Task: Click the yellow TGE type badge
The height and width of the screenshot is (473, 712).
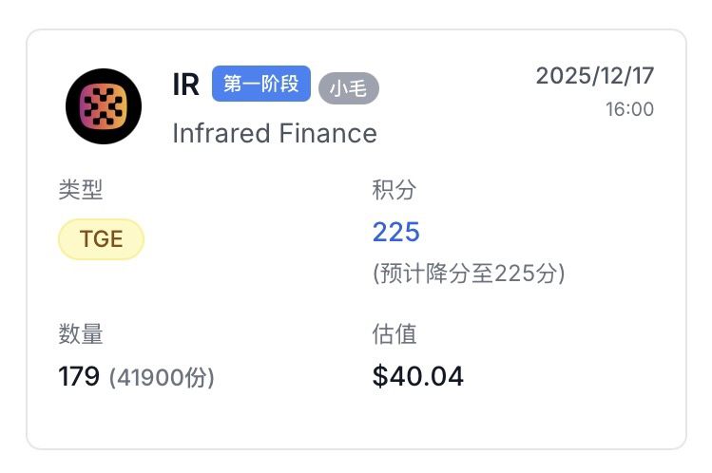Action: pos(101,238)
